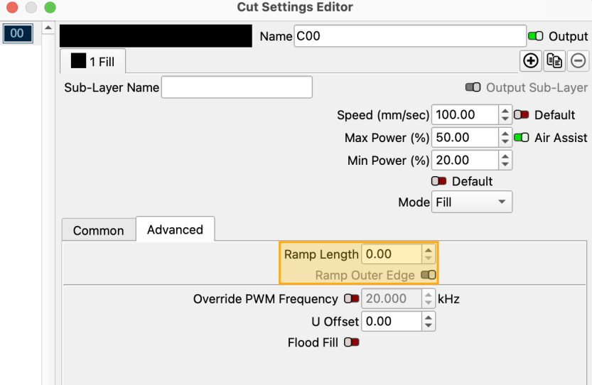Select the 00 layer in the list
The image size is (592, 385).
pyautogui.click(x=17, y=33)
